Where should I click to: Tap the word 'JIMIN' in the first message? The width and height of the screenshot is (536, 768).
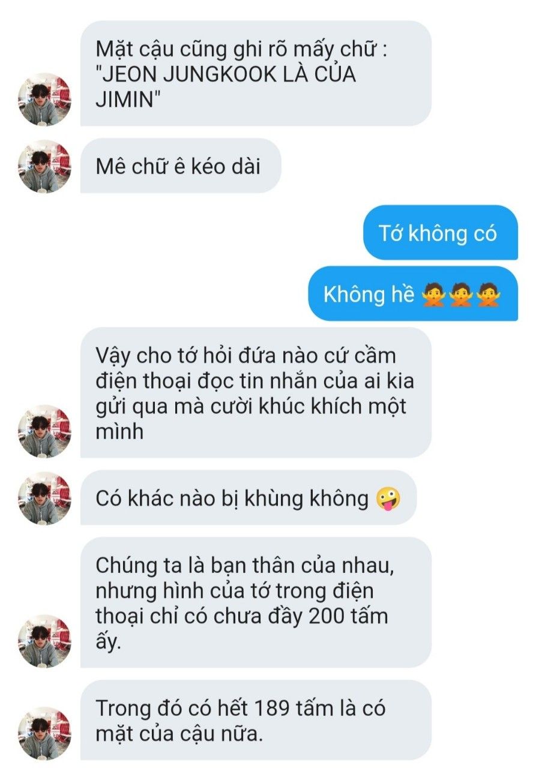pyautogui.click(x=125, y=99)
